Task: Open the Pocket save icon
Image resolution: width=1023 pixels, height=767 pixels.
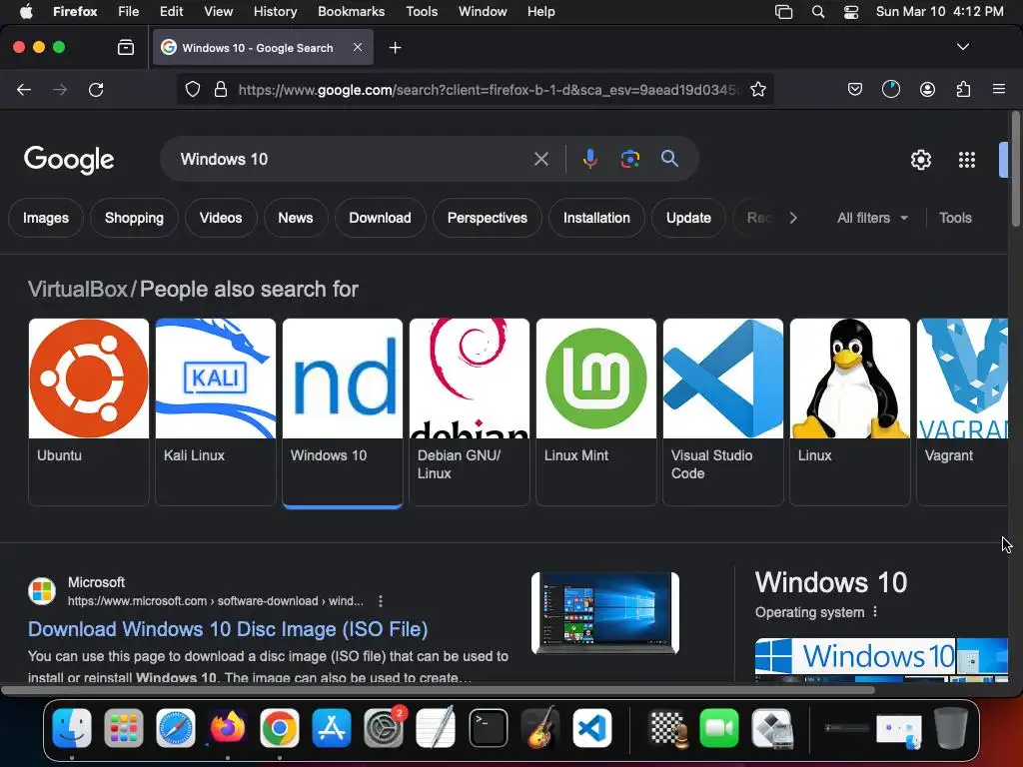Action: pyautogui.click(x=855, y=89)
